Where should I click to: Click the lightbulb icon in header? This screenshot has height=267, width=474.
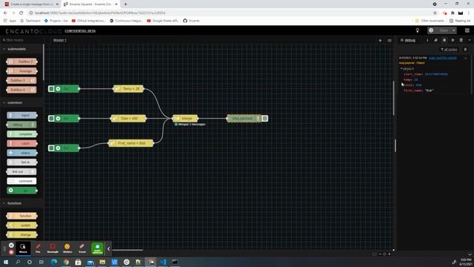click(x=418, y=30)
